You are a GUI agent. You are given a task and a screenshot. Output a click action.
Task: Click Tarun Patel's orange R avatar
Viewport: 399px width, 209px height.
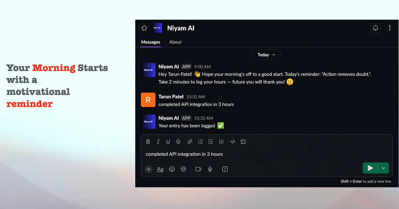pyautogui.click(x=148, y=100)
